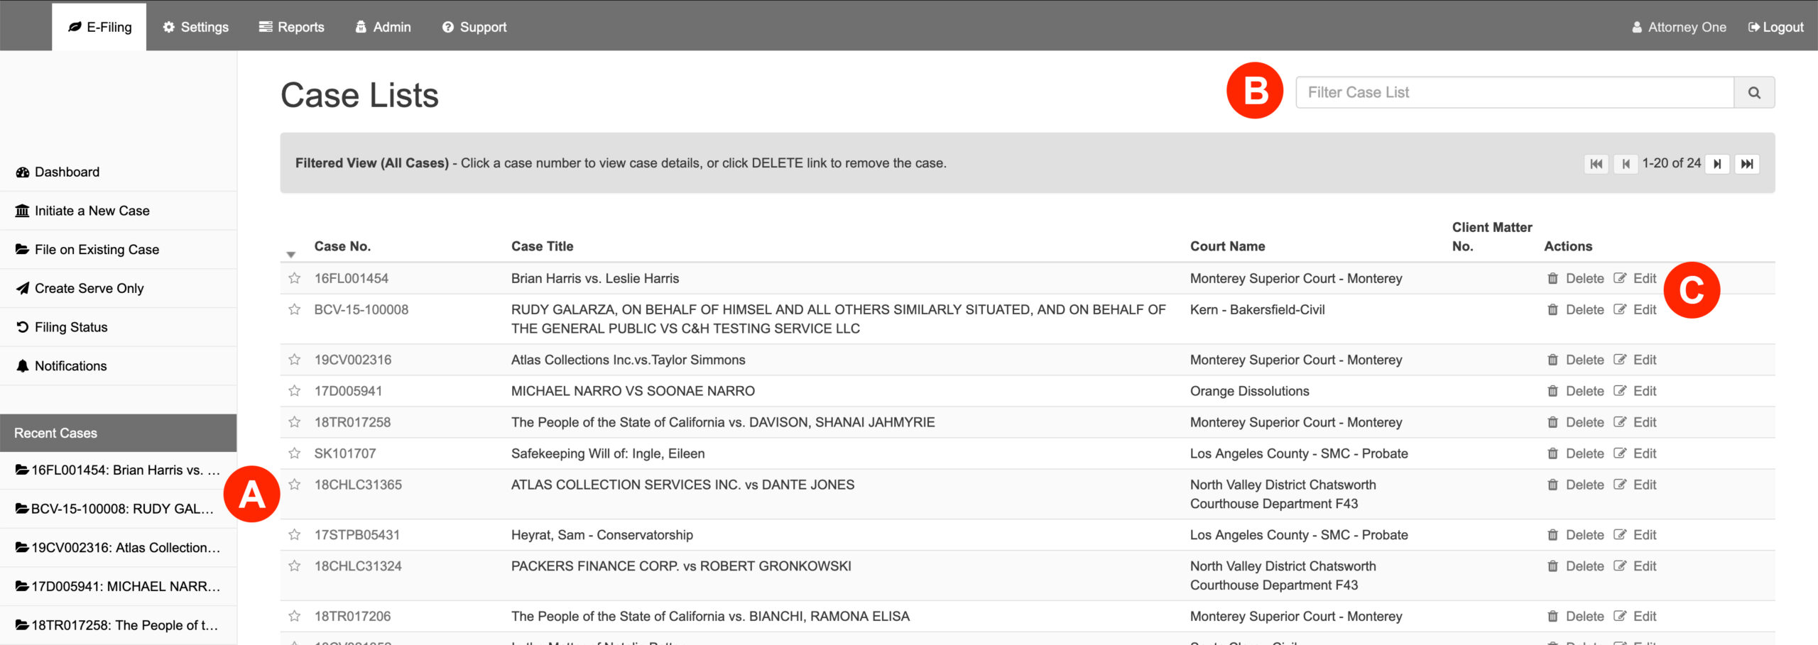Viewport: 1818px width, 645px height.
Task: Open Dashboard from the sidebar
Action: [67, 172]
